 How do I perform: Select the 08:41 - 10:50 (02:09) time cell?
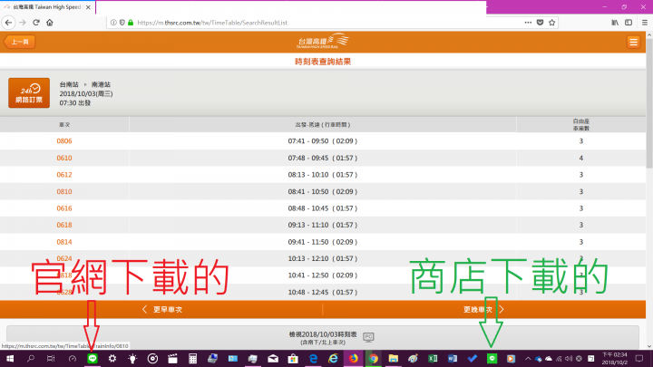(x=323, y=192)
